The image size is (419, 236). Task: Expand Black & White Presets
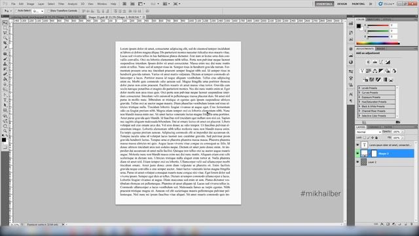[x=359, y=106]
